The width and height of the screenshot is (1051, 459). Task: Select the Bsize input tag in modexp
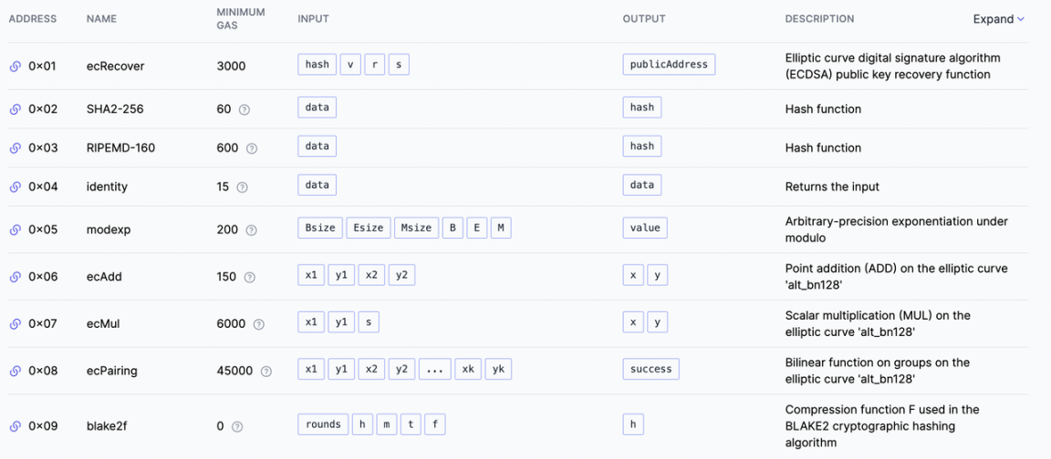[x=318, y=228]
